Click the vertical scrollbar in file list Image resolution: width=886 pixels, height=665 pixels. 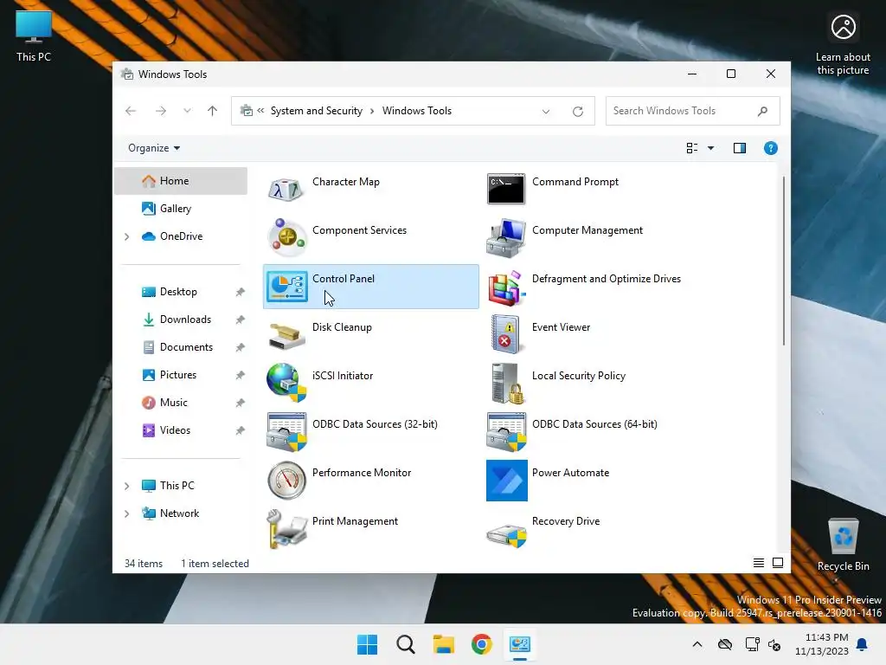pos(784,261)
